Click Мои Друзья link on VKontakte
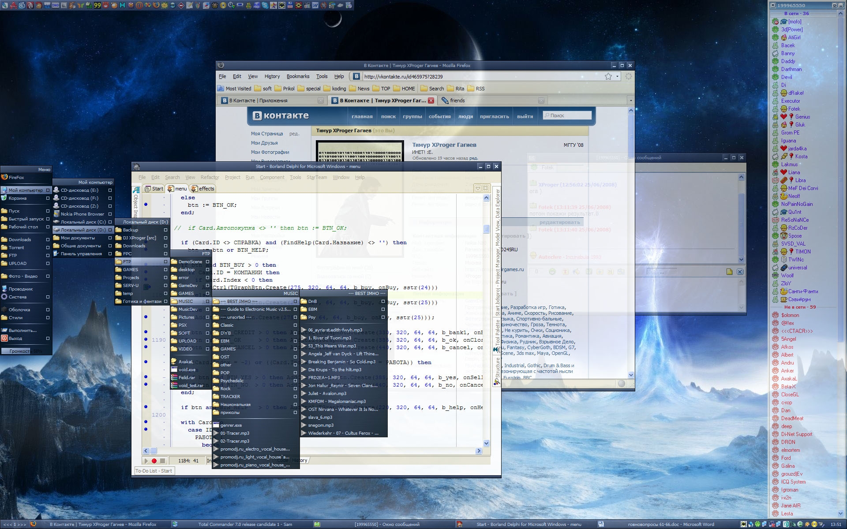Viewport: 847px width, 529px height. (x=264, y=143)
